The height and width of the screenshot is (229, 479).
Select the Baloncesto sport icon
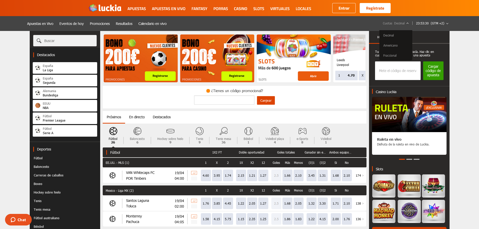[x=137, y=131]
